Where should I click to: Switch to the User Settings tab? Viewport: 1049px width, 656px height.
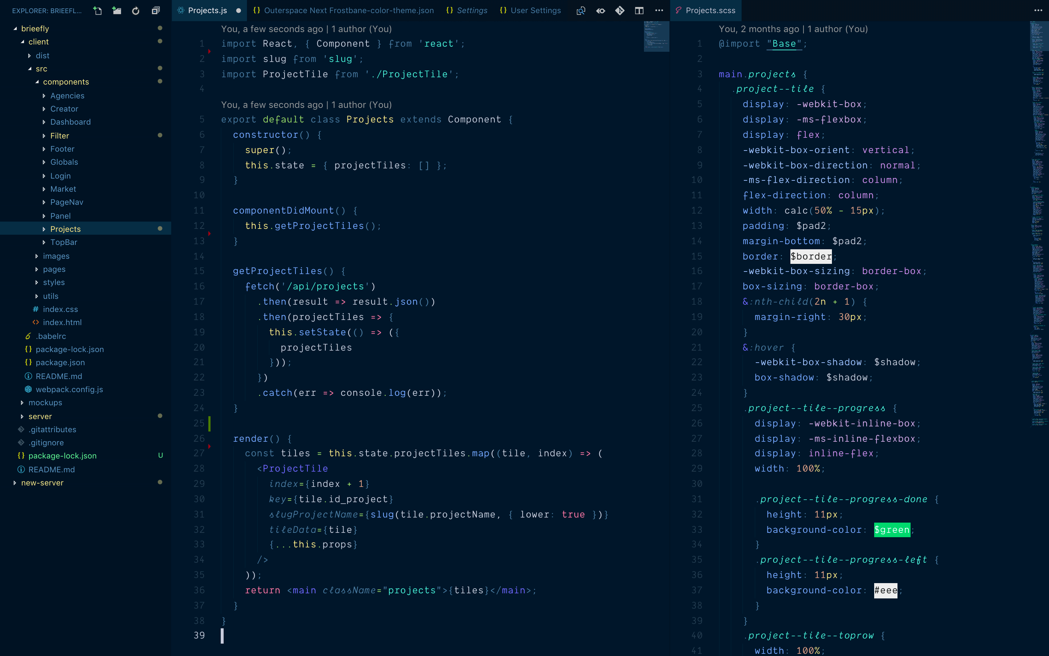pyautogui.click(x=535, y=11)
